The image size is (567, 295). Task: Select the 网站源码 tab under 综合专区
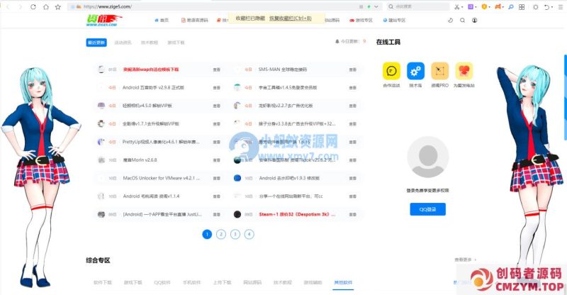(252, 282)
